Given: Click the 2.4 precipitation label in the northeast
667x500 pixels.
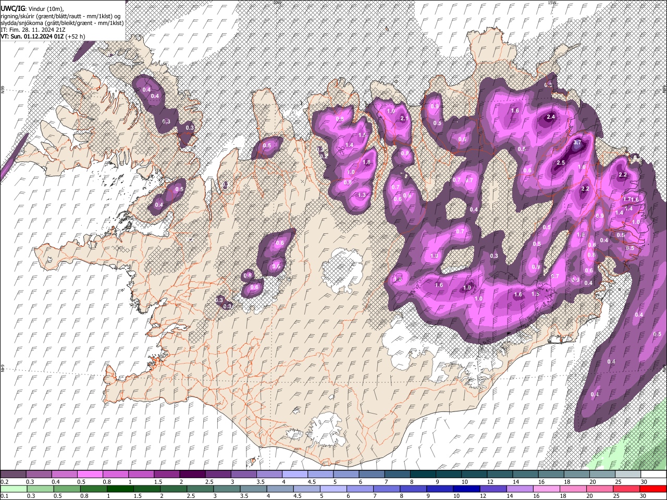Looking at the screenshot, I should point(551,117).
